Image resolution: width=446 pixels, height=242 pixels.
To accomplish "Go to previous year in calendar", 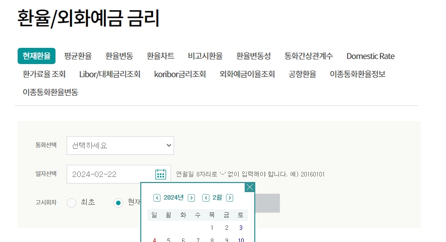I will pos(157,198).
